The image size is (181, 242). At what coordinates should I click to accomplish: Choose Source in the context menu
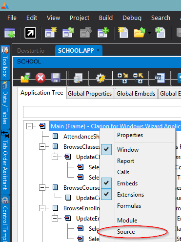click(x=126, y=232)
